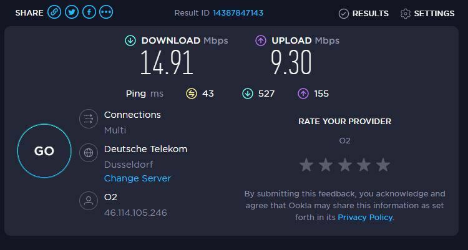The height and width of the screenshot is (250, 468).
Task: Start a new test with GO
Action: (44, 151)
